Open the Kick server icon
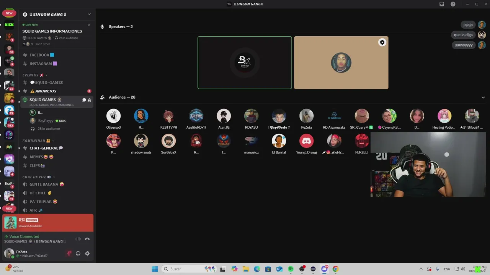 point(9,25)
